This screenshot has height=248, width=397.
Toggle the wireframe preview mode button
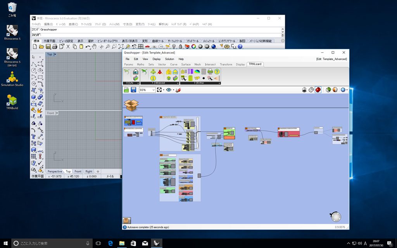click(311, 90)
